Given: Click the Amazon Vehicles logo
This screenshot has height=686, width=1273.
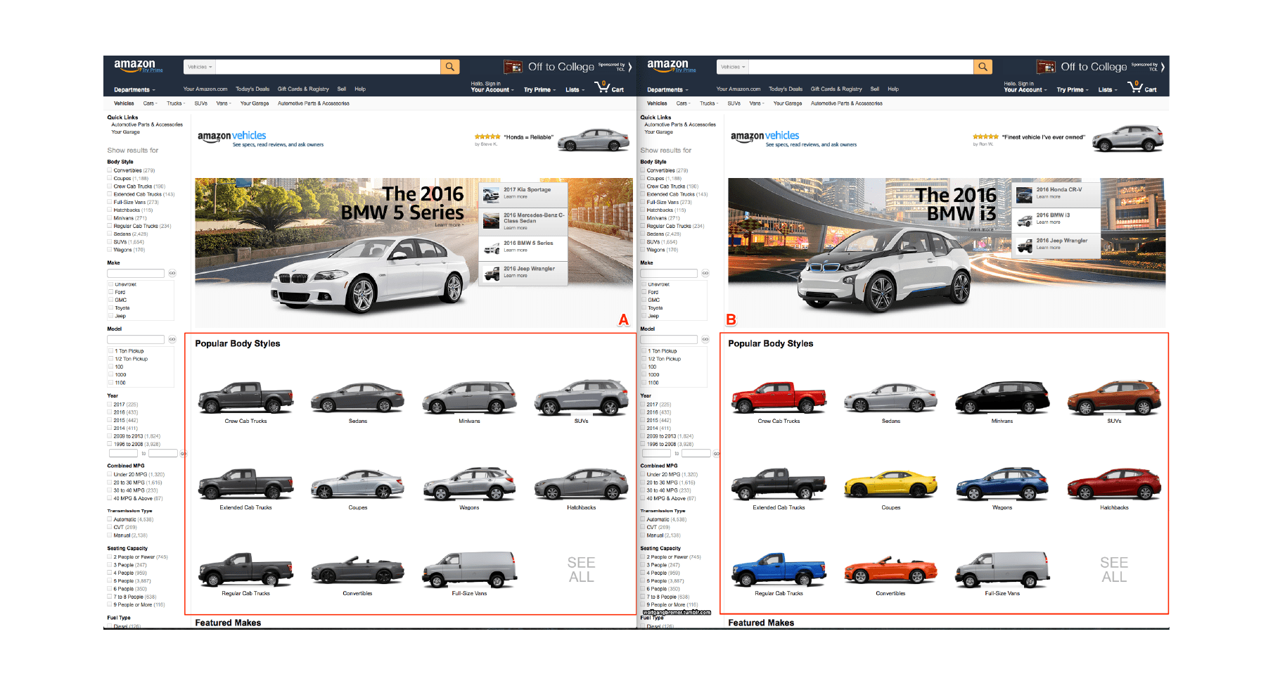Looking at the screenshot, I should (x=232, y=135).
